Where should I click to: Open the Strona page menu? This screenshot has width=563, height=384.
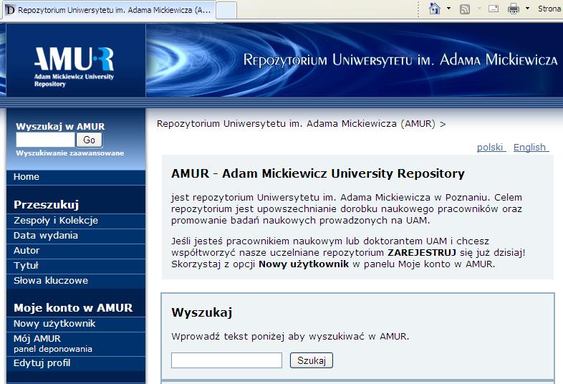tap(549, 9)
